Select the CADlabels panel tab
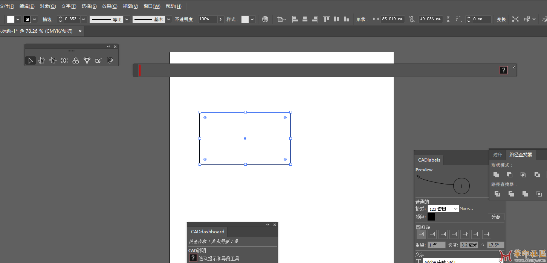 point(429,160)
